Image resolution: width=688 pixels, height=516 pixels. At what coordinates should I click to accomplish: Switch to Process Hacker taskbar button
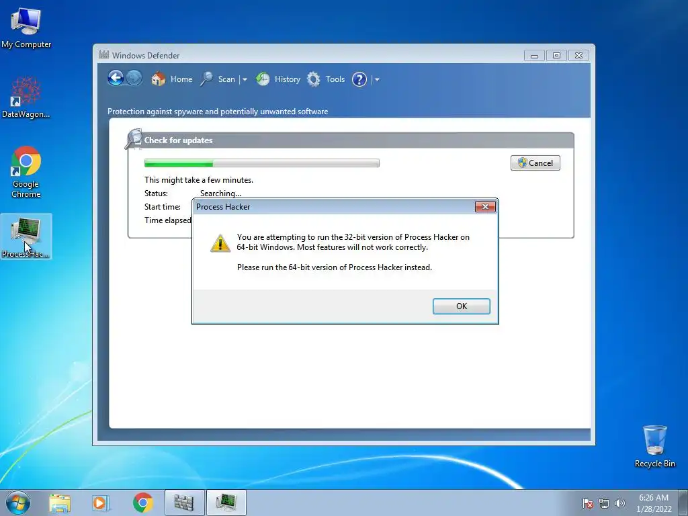[226, 503]
